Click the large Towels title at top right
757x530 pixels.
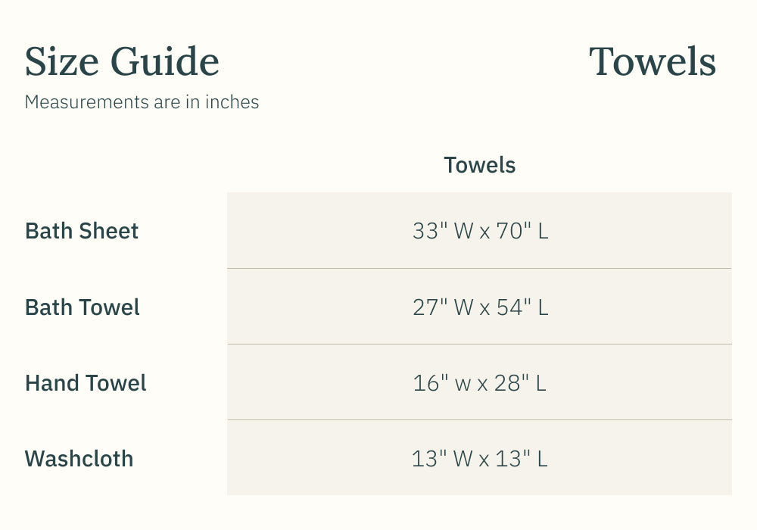click(x=652, y=62)
